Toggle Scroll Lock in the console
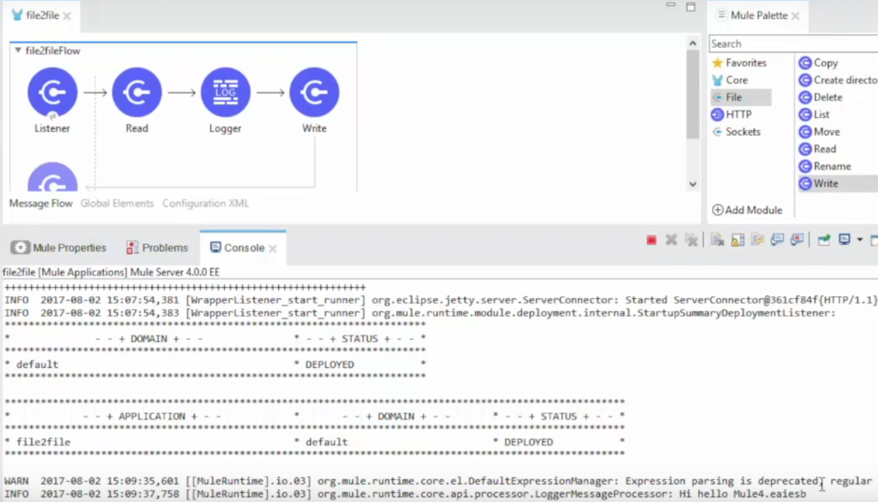This screenshot has height=502, width=878. click(x=738, y=240)
